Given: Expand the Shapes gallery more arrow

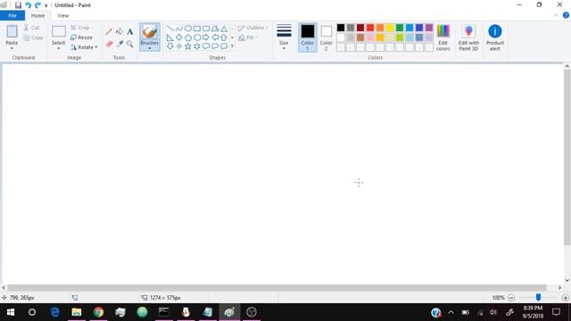Looking at the screenshot, I should (232, 46).
